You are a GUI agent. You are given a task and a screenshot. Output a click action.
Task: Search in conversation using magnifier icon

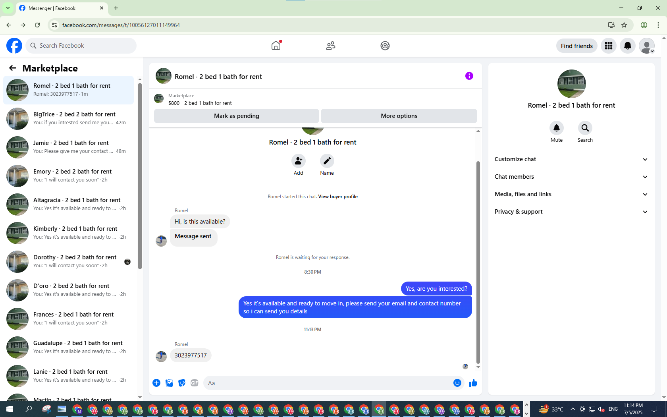point(585,128)
